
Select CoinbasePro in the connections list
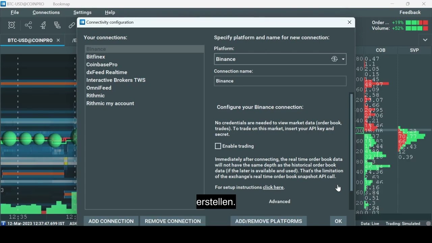(145, 64)
